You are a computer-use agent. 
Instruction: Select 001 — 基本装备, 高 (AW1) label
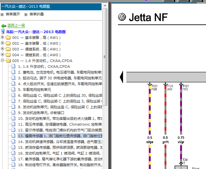[x=36, y=38]
